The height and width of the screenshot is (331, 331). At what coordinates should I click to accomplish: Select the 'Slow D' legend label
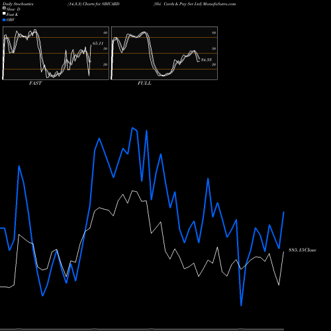coord(13,9)
